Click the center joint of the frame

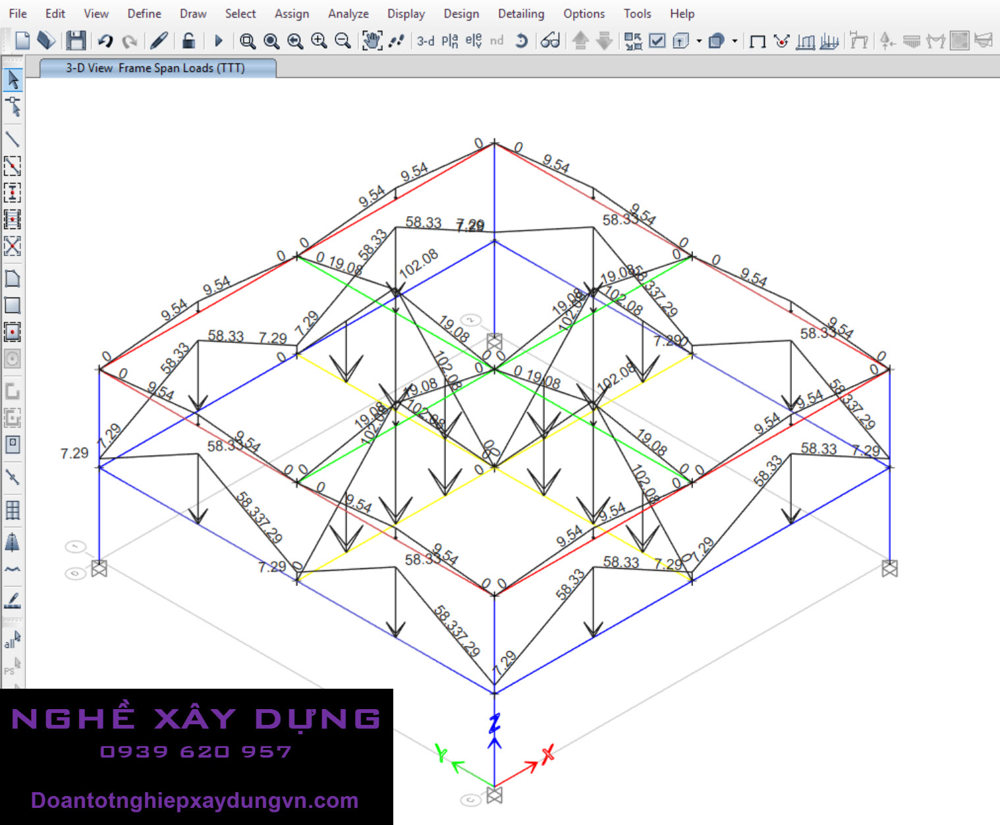point(495,370)
